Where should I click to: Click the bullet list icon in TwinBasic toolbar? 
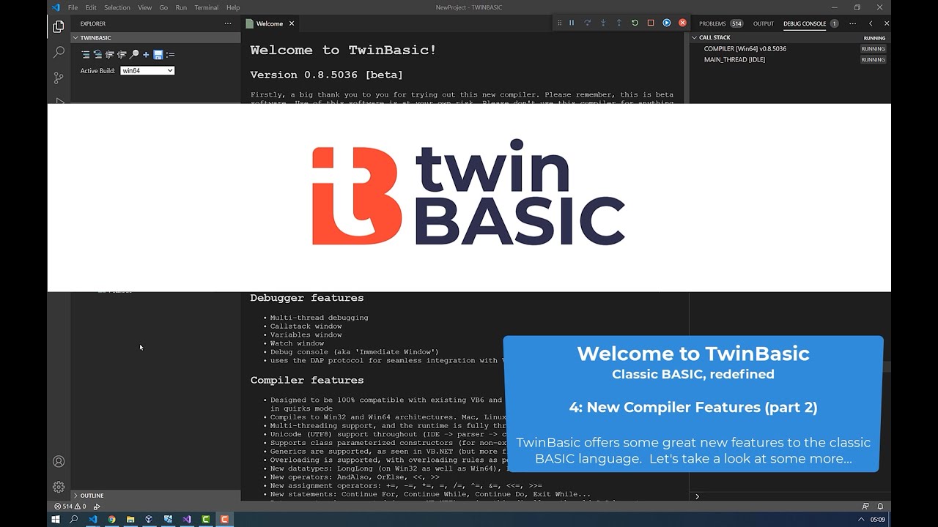(170, 54)
